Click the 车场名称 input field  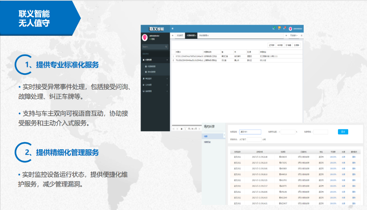pyautogui.click(x=250, y=132)
